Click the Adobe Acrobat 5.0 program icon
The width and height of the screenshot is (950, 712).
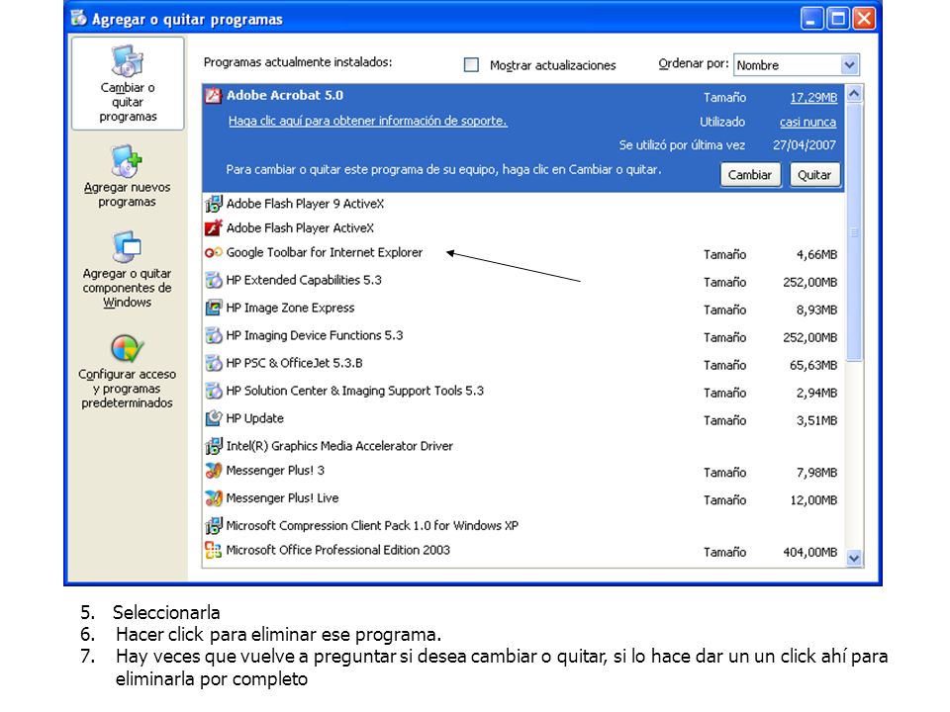[x=214, y=96]
